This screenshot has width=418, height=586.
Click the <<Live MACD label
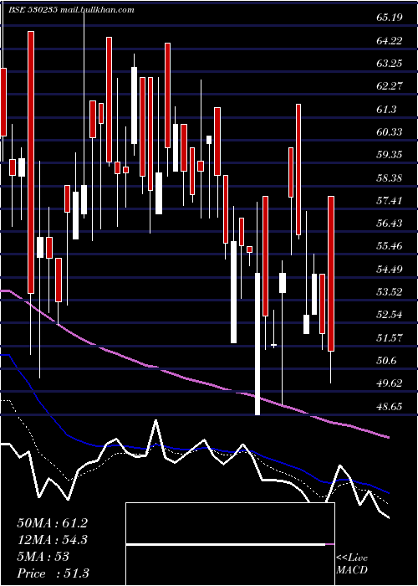[x=352, y=563]
